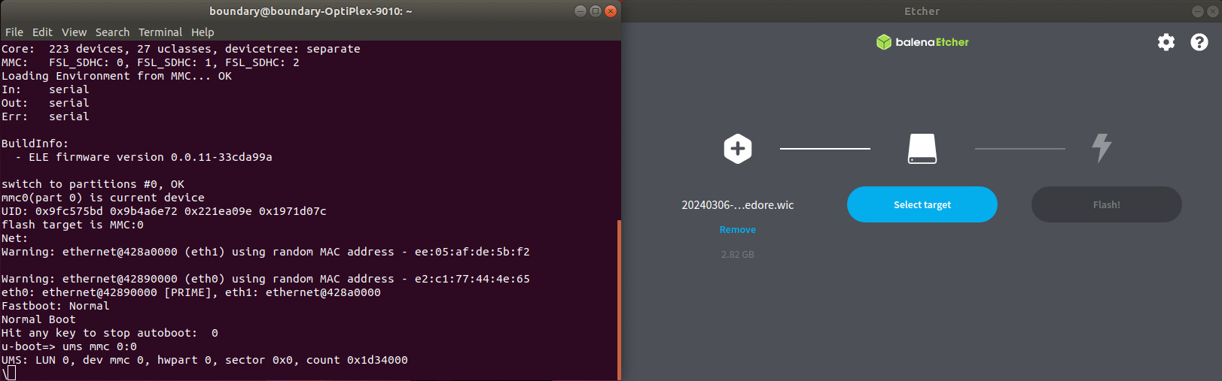Close the terminal window
Screen dimensions: 1222x381
(611, 11)
